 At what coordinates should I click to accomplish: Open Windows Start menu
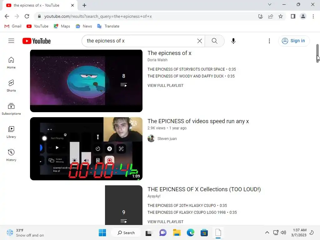pyautogui.click(x=102, y=232)
